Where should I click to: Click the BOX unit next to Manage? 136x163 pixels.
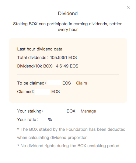(x=71, y=111)
